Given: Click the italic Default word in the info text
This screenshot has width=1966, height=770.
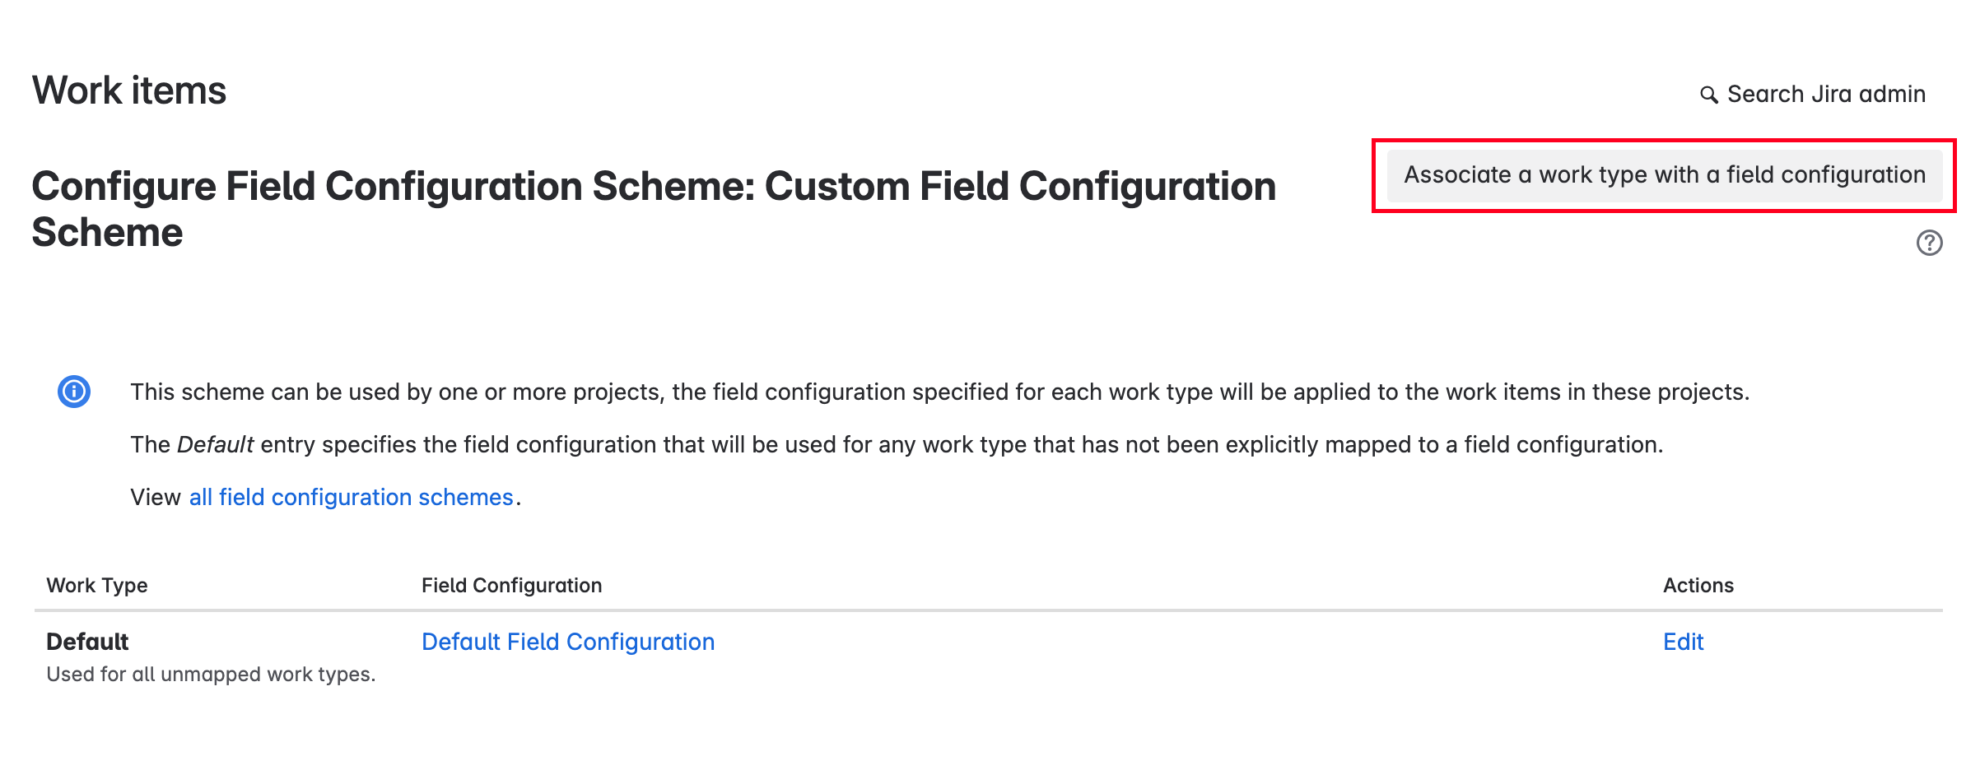Looking at the screenshot, I should coord(215,445).
